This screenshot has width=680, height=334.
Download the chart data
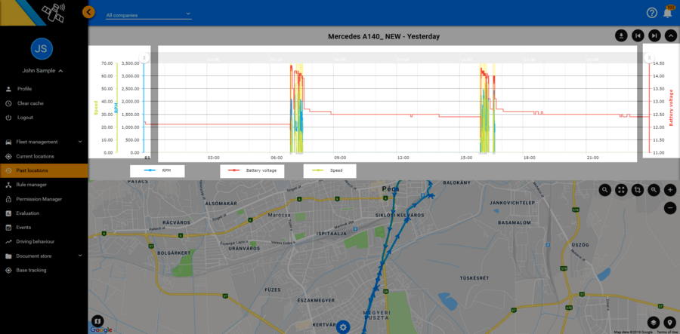click(621, 35)
